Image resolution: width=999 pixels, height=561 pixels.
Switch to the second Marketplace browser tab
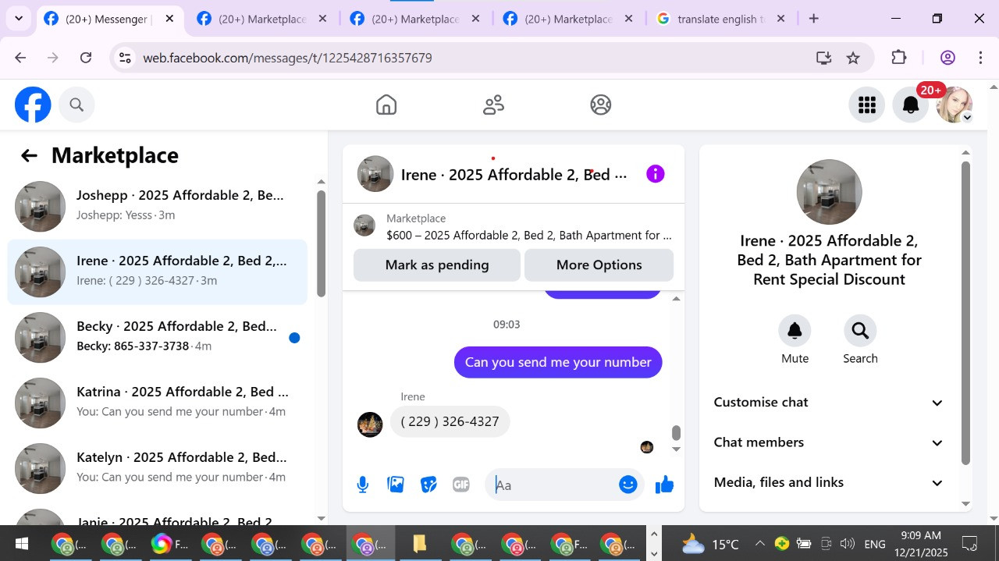coord(261,19)
